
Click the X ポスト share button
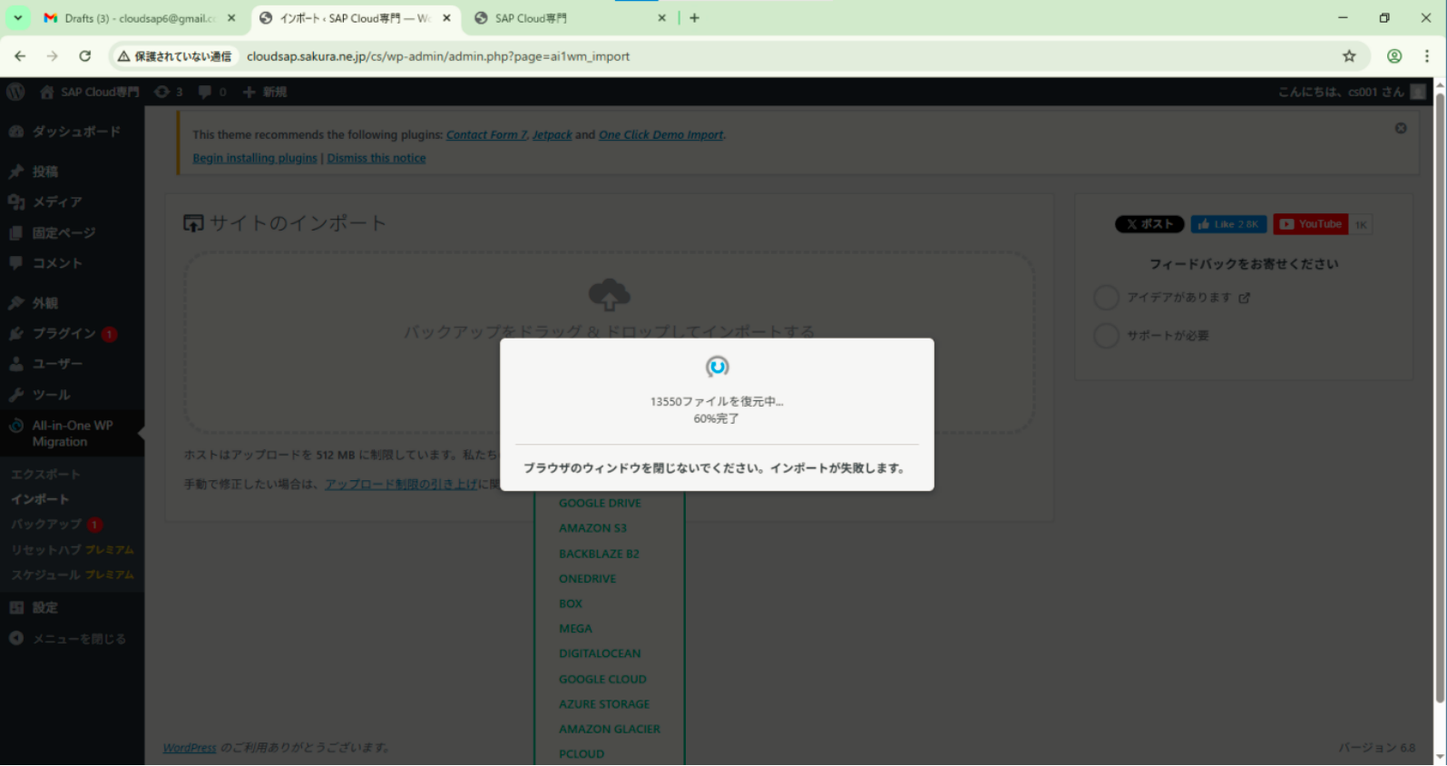click(1149, 224)
